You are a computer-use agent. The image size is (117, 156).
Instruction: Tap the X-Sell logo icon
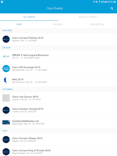pos(6,56)
